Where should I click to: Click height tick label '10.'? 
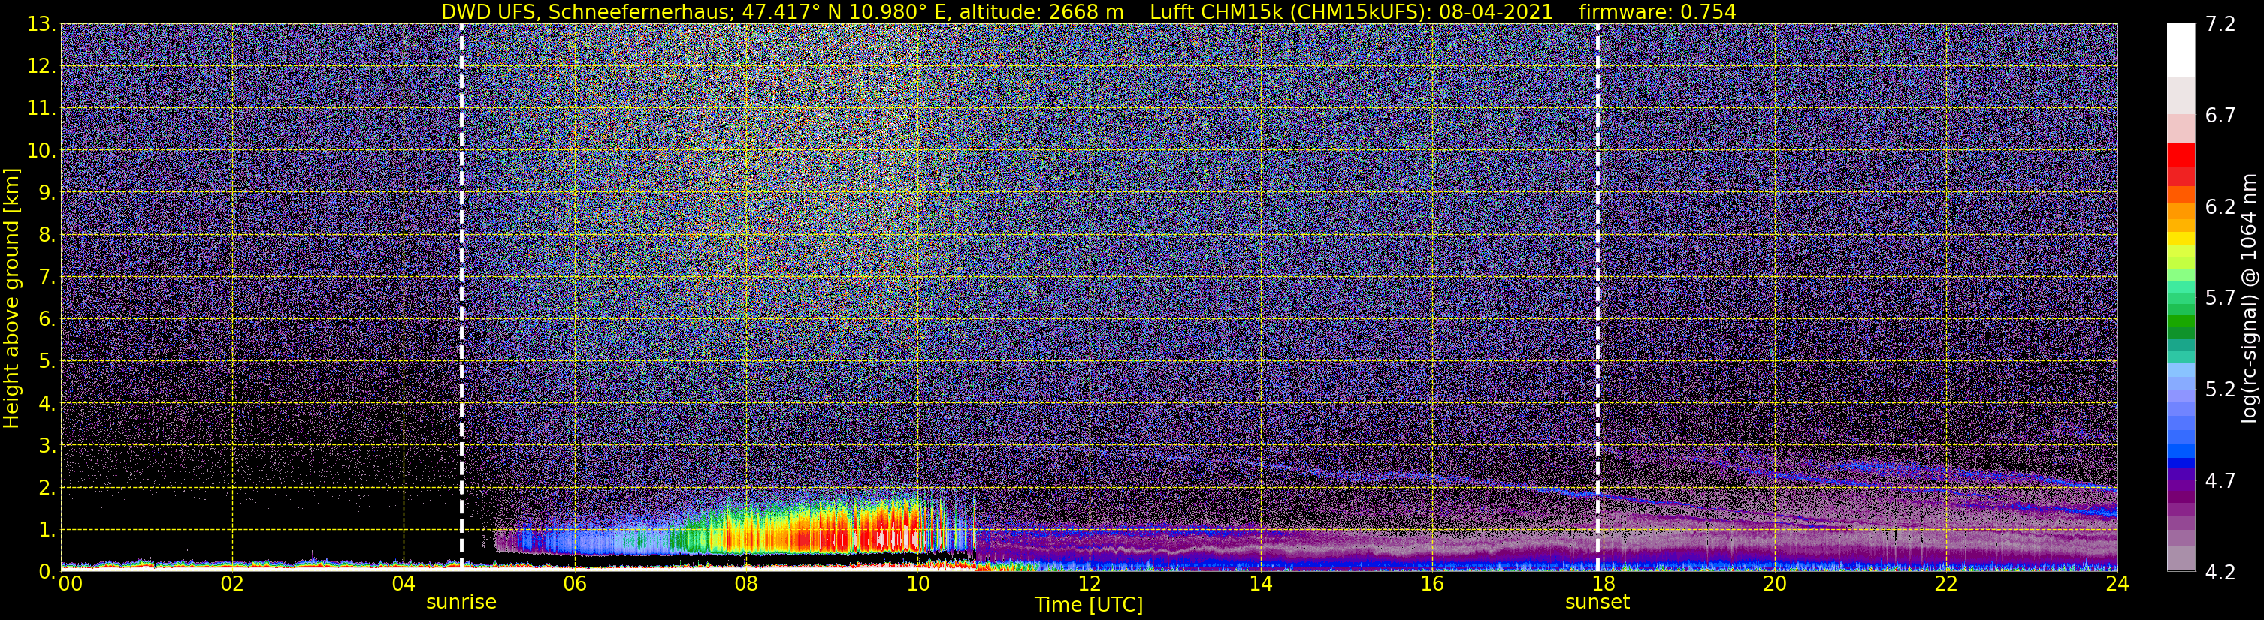[41, 151]
